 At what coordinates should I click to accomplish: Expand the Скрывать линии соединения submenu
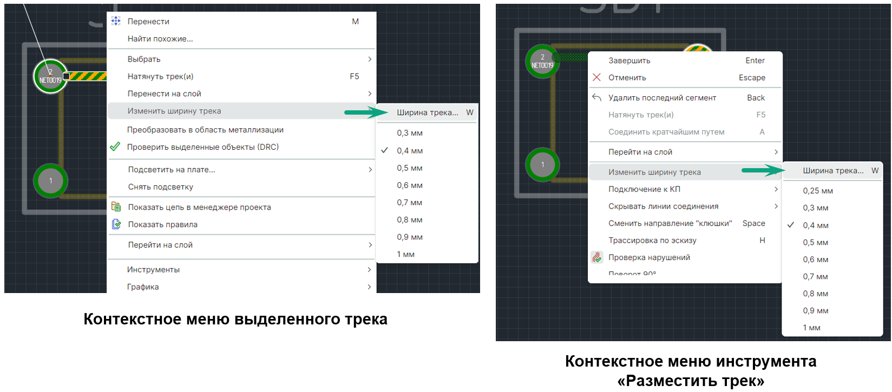[776, 206]
